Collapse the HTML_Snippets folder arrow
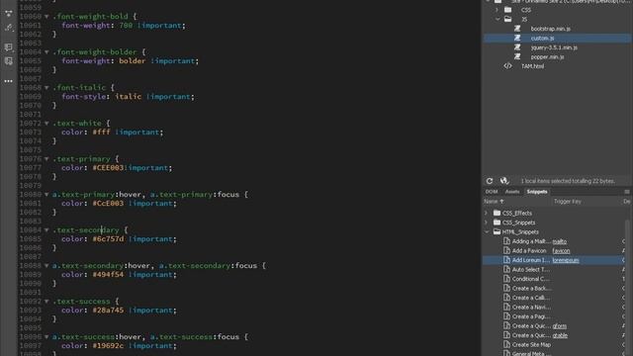Image resolution: width=633 pixels, height=356 pixels. click(487, 231)
